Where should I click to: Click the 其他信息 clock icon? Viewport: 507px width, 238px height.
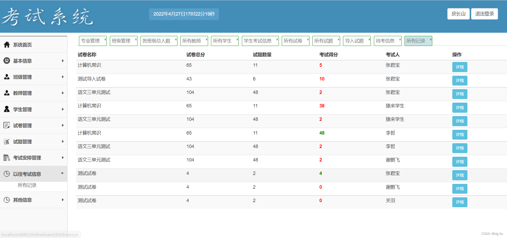7,200
